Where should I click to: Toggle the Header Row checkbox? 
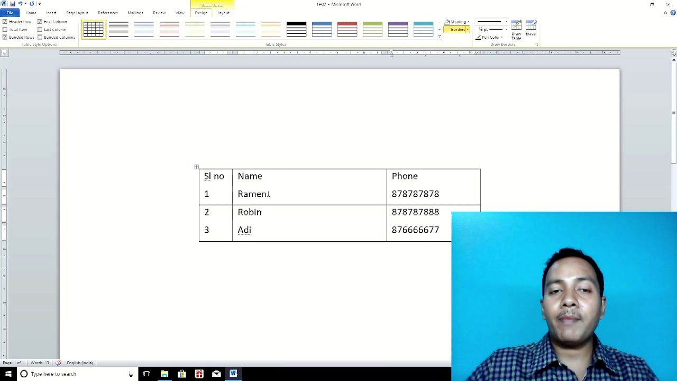click(5, 22)
